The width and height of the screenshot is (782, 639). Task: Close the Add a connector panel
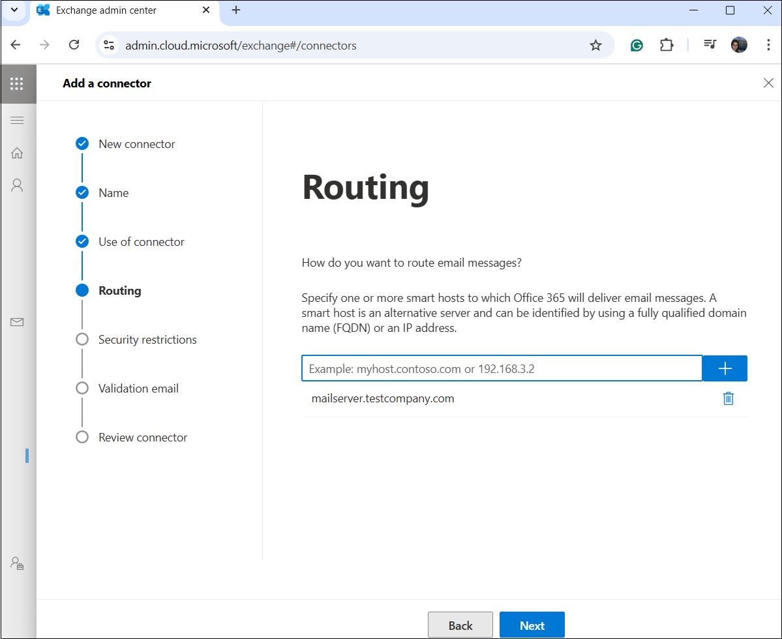pyautogui.click(x=768, y=83)
